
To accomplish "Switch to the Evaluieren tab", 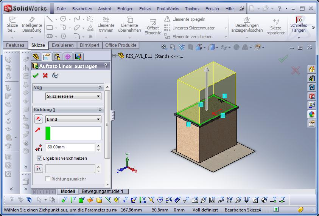I will (x=63, y=45).
